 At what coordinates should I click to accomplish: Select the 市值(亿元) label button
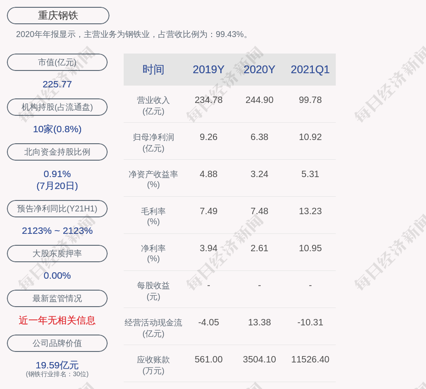(x=57, y=62)
